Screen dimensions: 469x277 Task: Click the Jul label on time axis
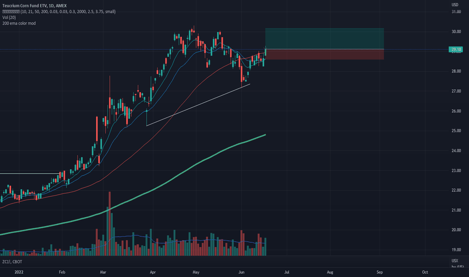[286, 272]
